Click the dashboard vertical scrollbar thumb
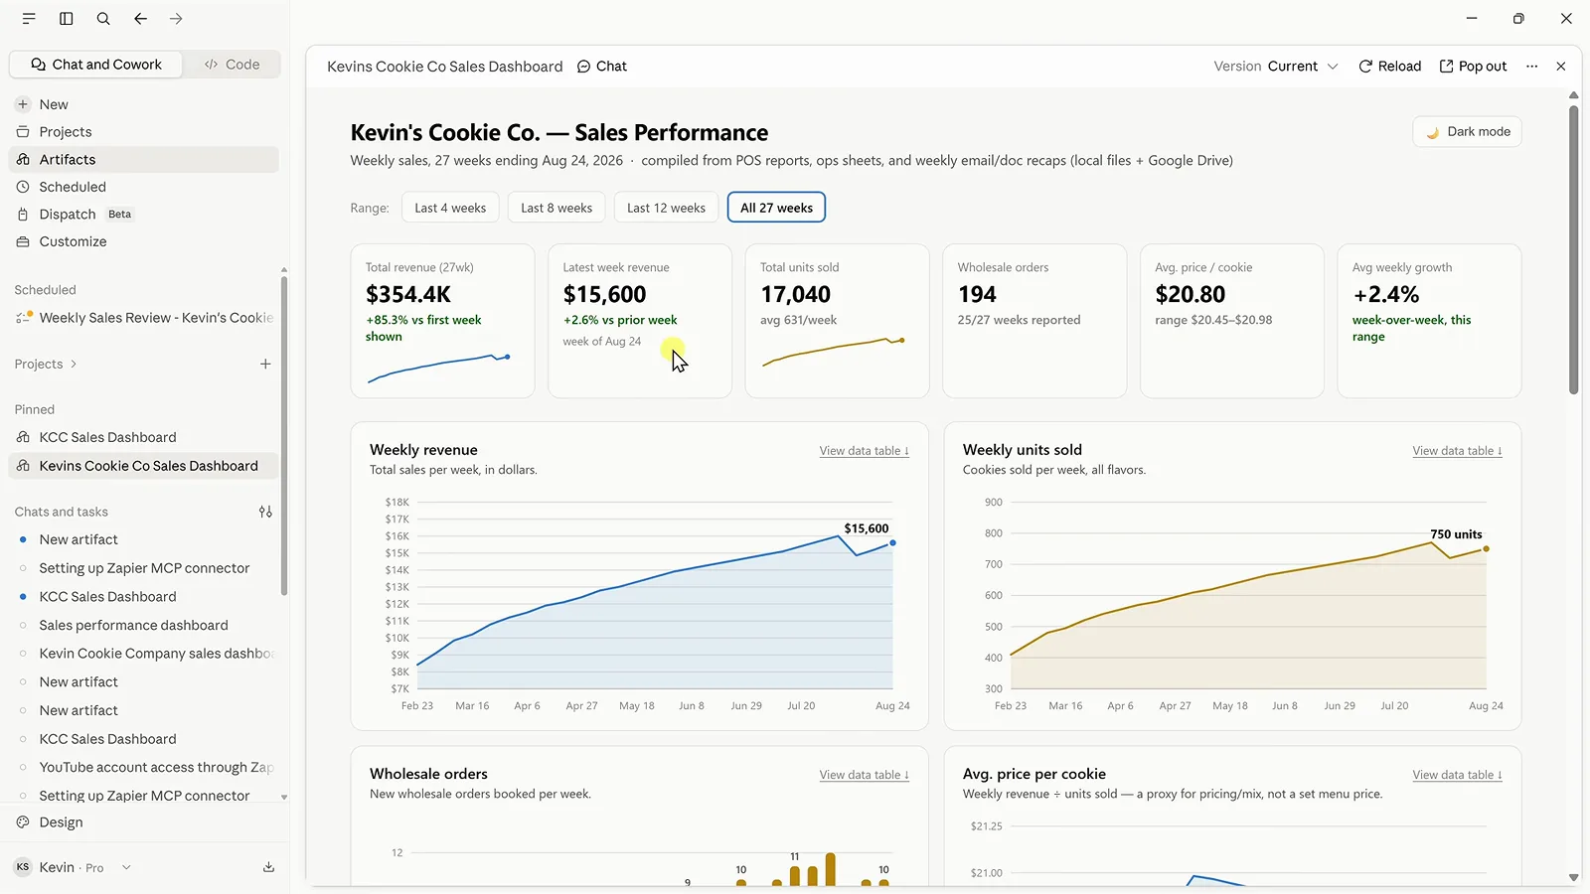 point(1573,248)
